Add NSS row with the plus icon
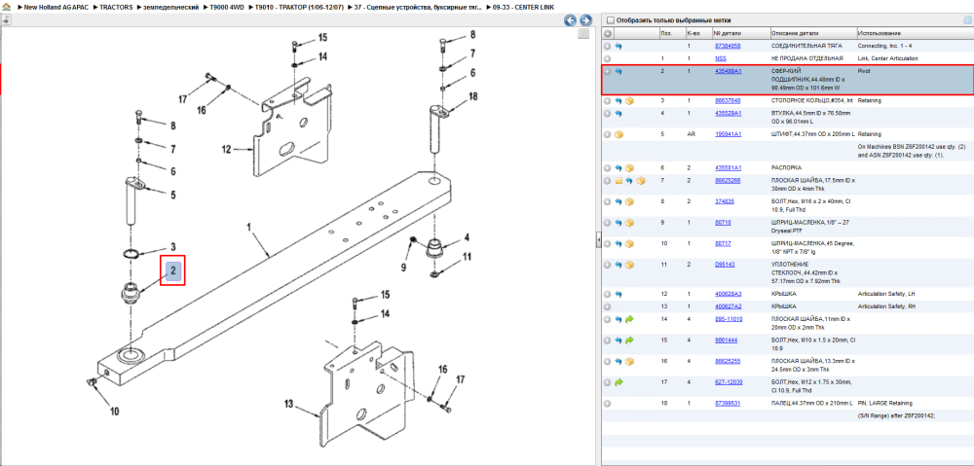This screenshot has height=466, width=974. 608,58
